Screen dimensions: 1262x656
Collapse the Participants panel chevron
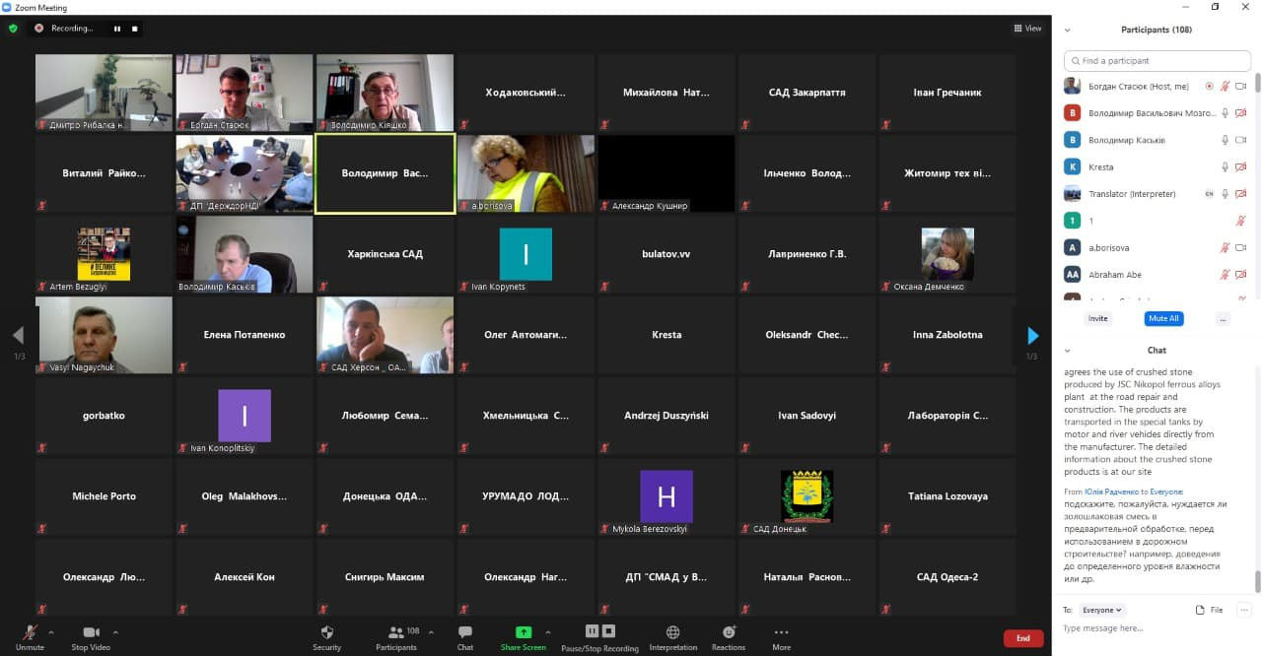pos(1068,30)
